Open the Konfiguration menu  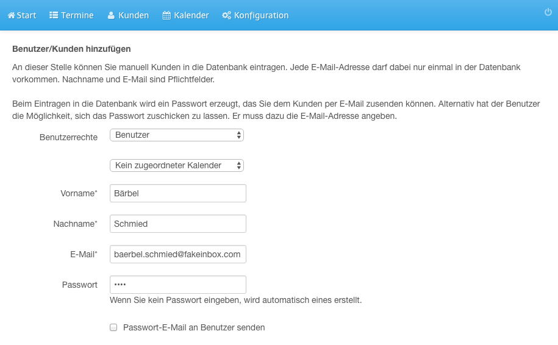click(256, 15)
